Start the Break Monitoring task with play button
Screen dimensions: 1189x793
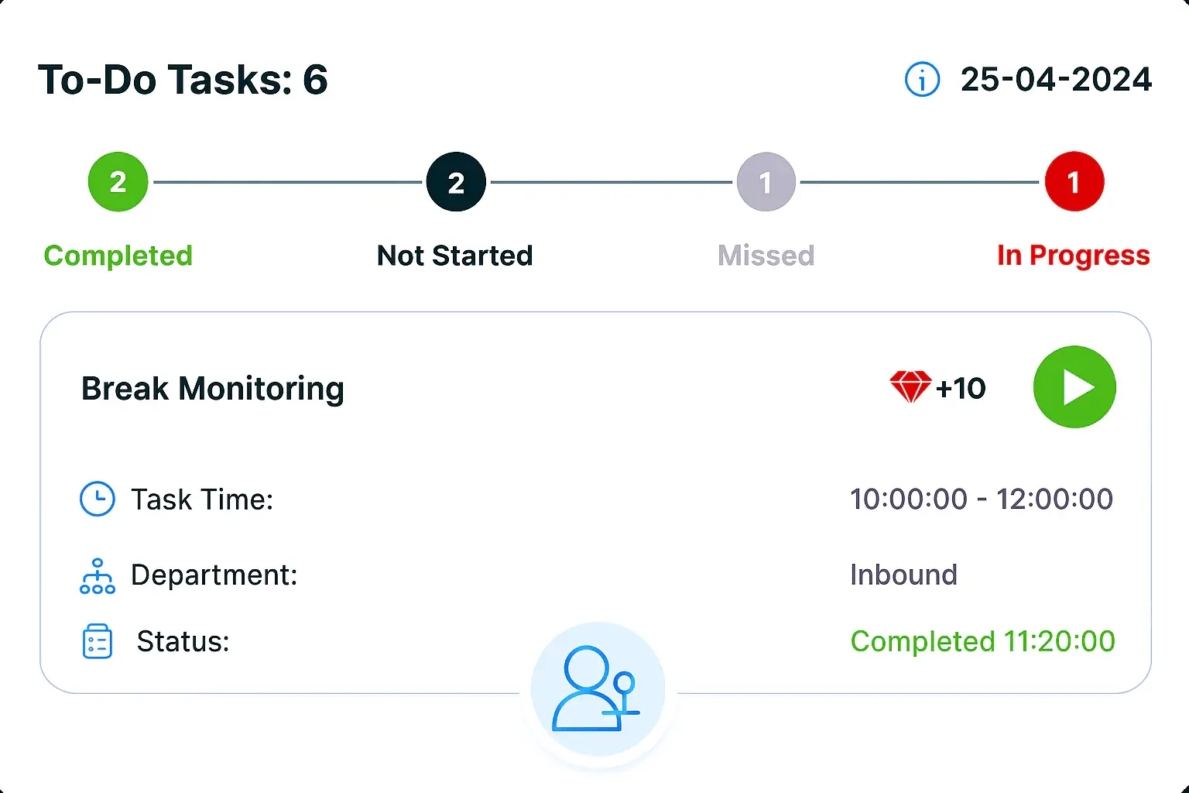(x=1074, y=387)
